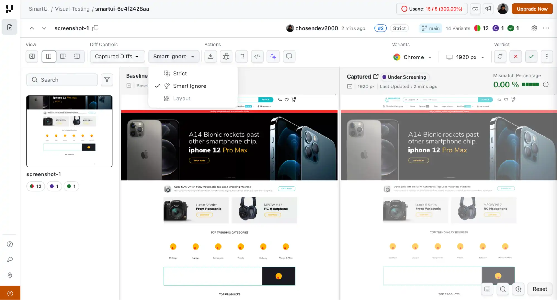
Task: Show mismatch percentage info
Action: 546,84
